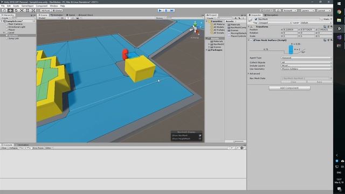Select Jump Link in the Hierarchy
This screenshot has height=194, width=345.
coord(13,38)
